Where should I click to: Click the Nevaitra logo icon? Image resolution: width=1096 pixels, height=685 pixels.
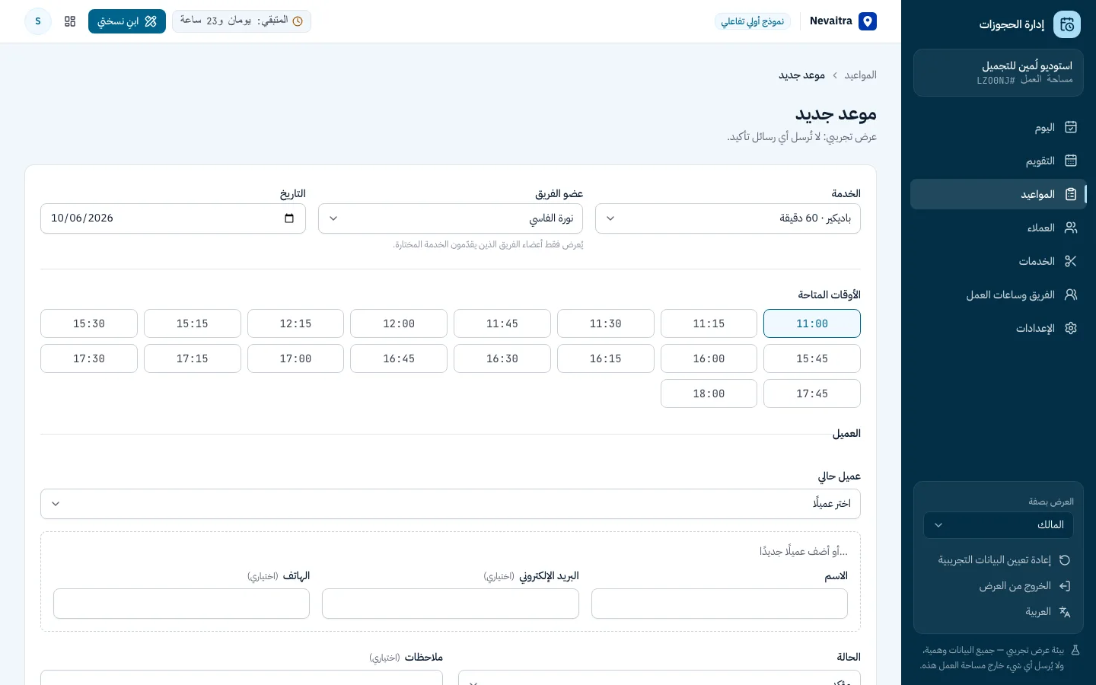point(868,21)
